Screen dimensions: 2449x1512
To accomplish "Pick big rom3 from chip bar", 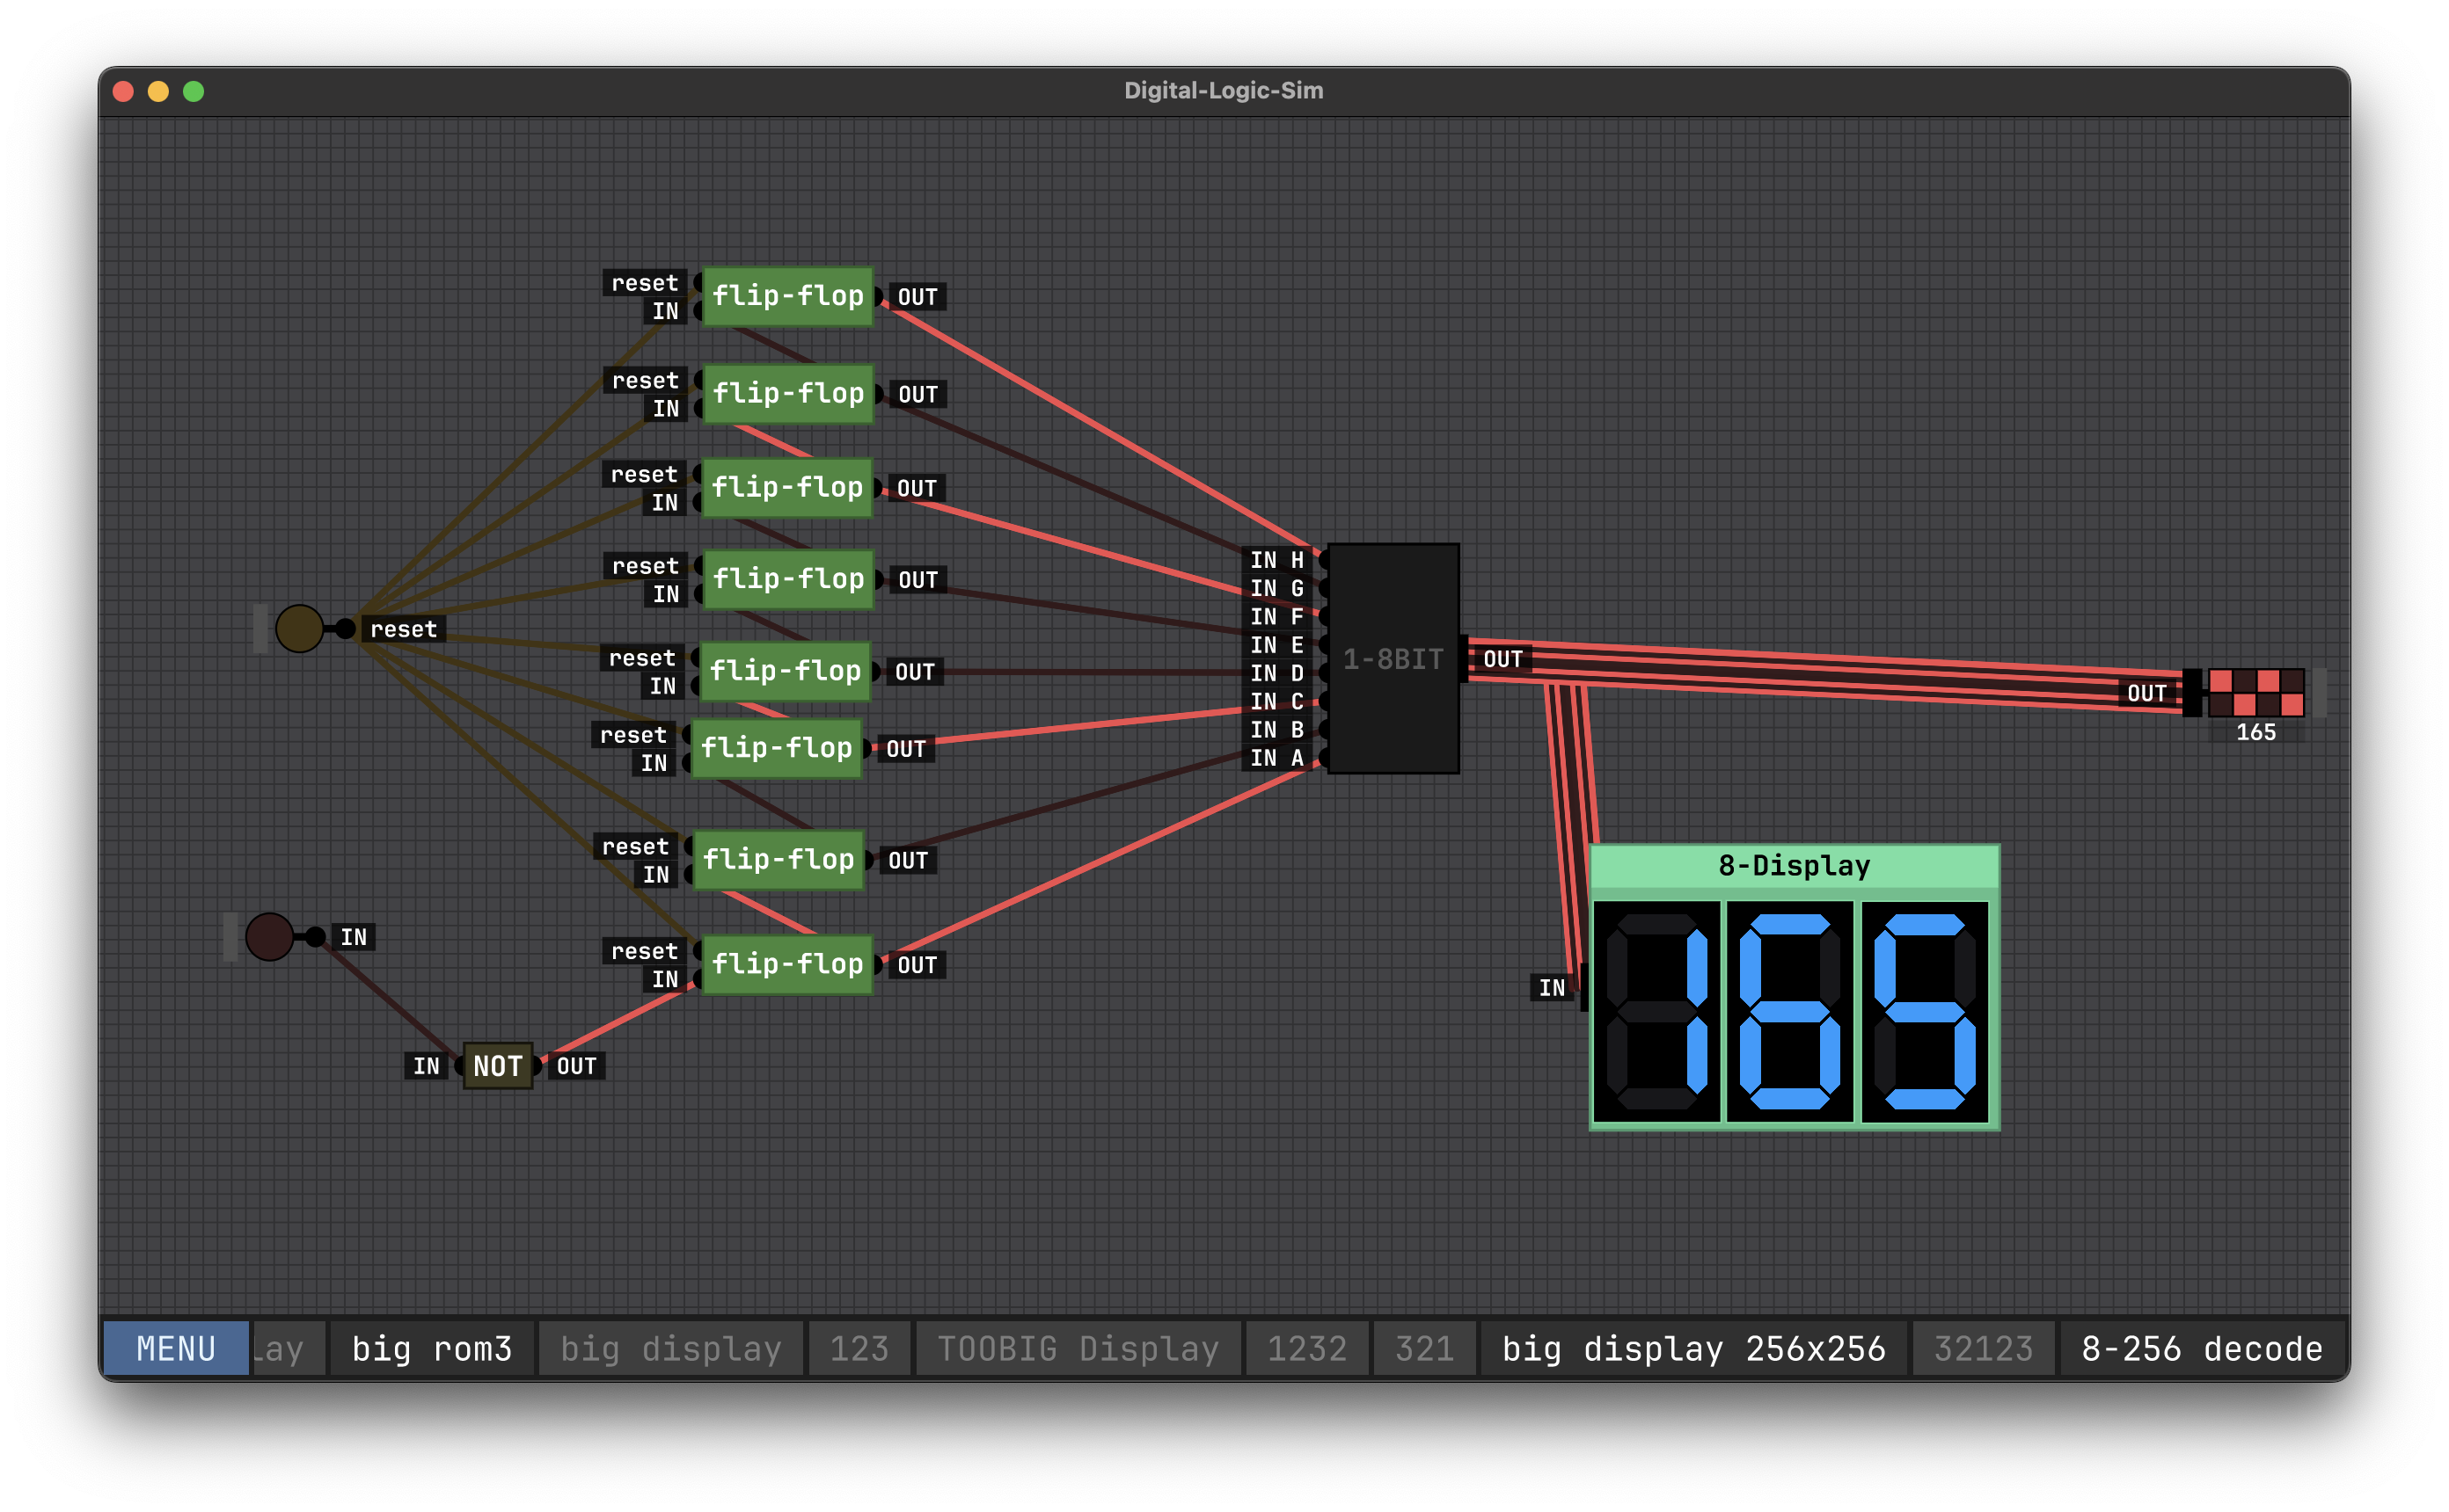I will pyautogui.click(x=432, y=1348).
